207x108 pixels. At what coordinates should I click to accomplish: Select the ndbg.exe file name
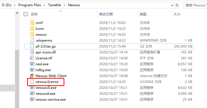click(x=43, y=70)
